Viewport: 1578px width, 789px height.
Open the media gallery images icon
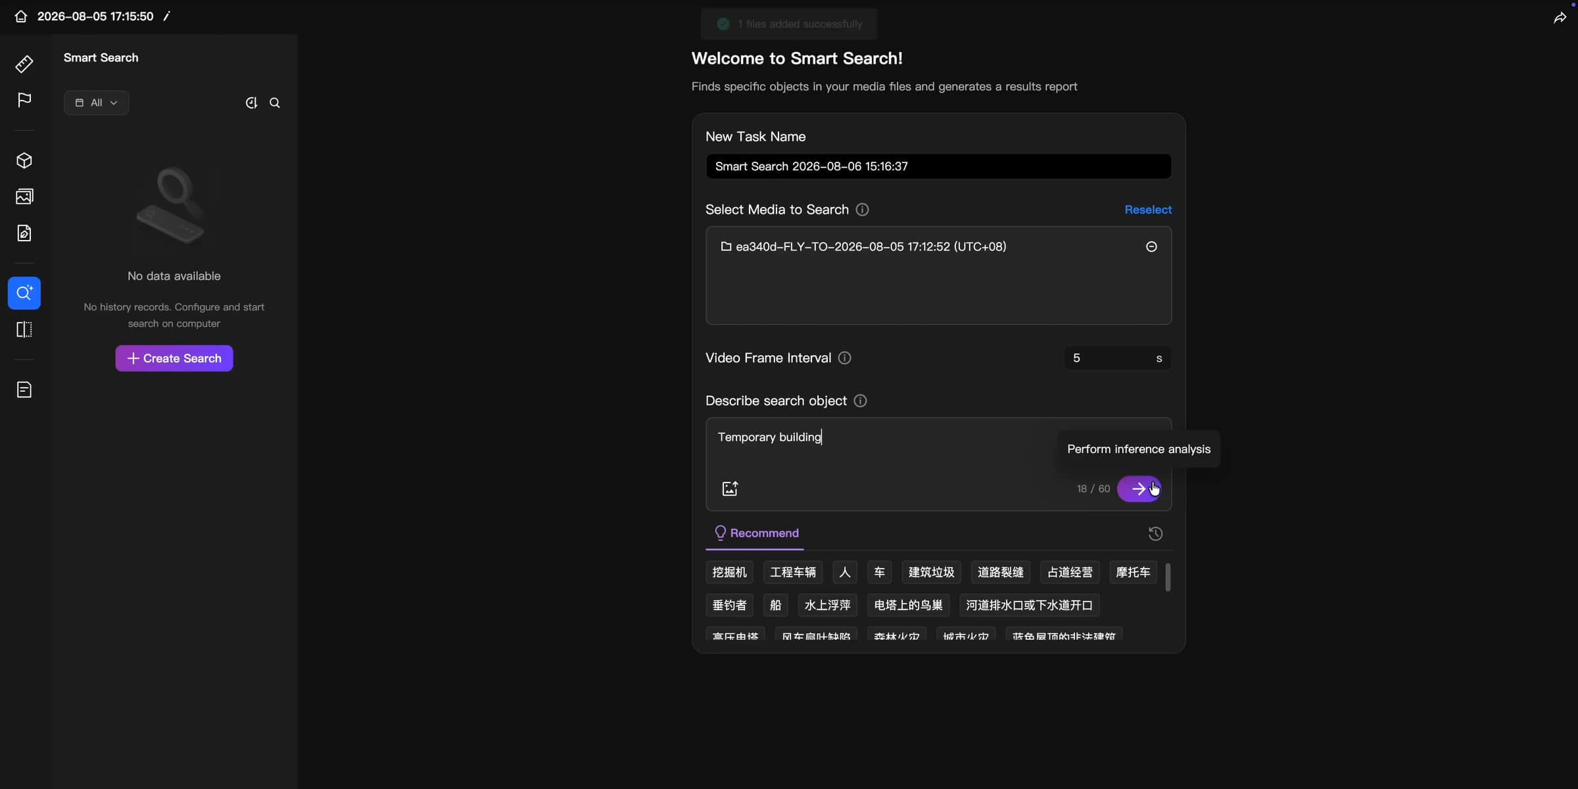pyautogui.click(x=24, y=197)
